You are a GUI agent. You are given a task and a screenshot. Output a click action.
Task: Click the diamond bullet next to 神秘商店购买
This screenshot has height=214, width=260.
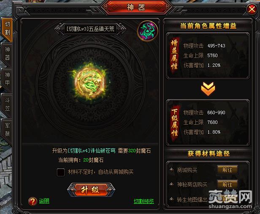pyautogui.click(x=172, y=184)
